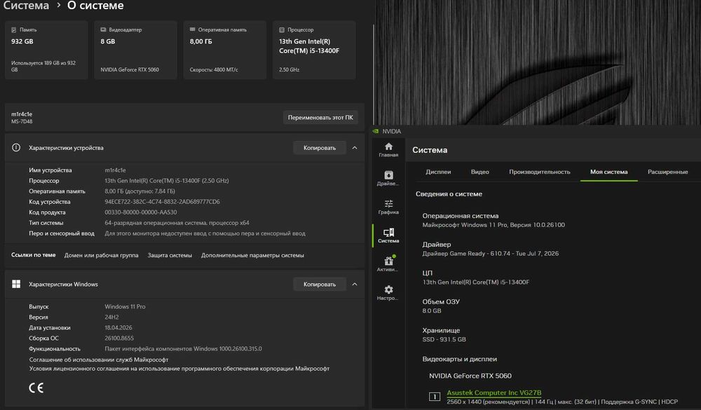Click the PC name m1r4c1e above MS-7D48
Screen dimensions: 701x410
coord(22,114)
